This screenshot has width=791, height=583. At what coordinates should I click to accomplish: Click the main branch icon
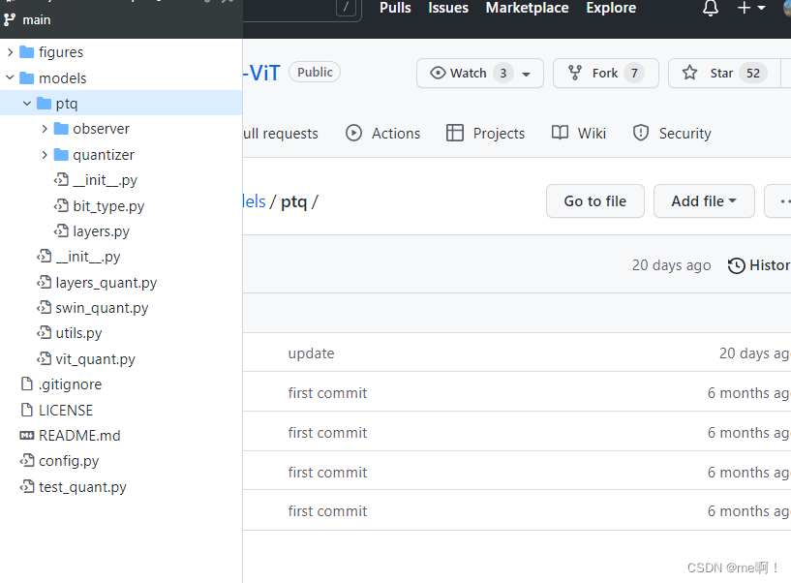click(x=9, y=19)
